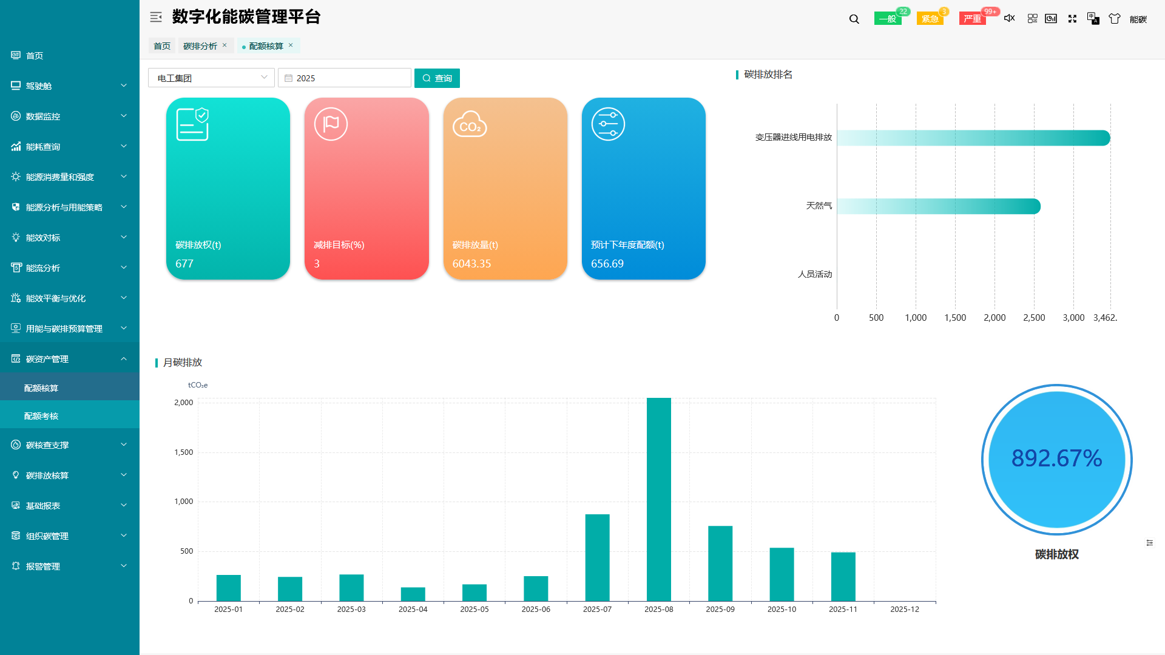The height and width of the screenshot is (655, 1165).
Task: Open the dashboard grid icon
Action: [x=1033, y=18]
